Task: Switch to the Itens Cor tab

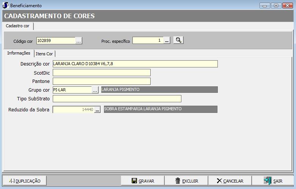Action: [44, 54]
